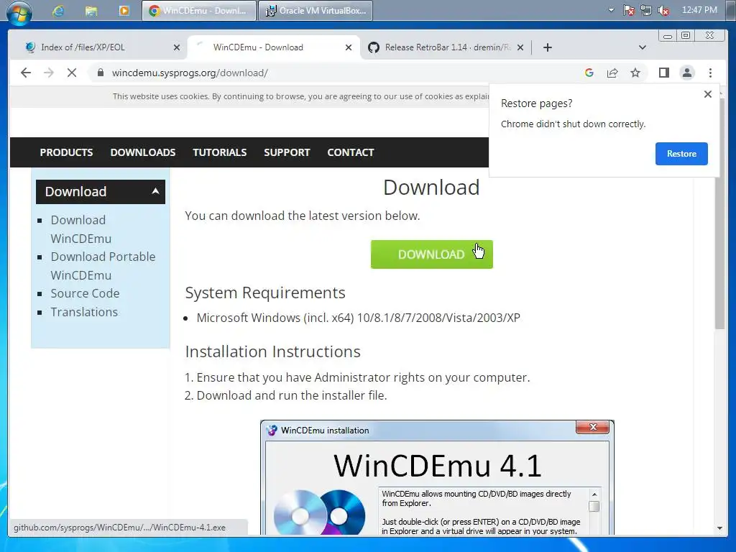The image size is (736, 552).
Task: Dismiss the Restore pages popup
Action: click(708, 94)
